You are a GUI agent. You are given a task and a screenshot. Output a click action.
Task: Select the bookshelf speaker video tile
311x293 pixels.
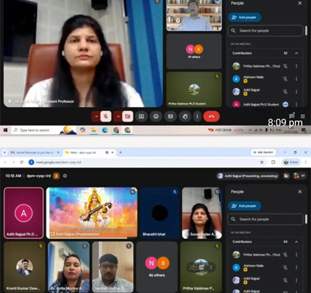click(x=194, y=16)
